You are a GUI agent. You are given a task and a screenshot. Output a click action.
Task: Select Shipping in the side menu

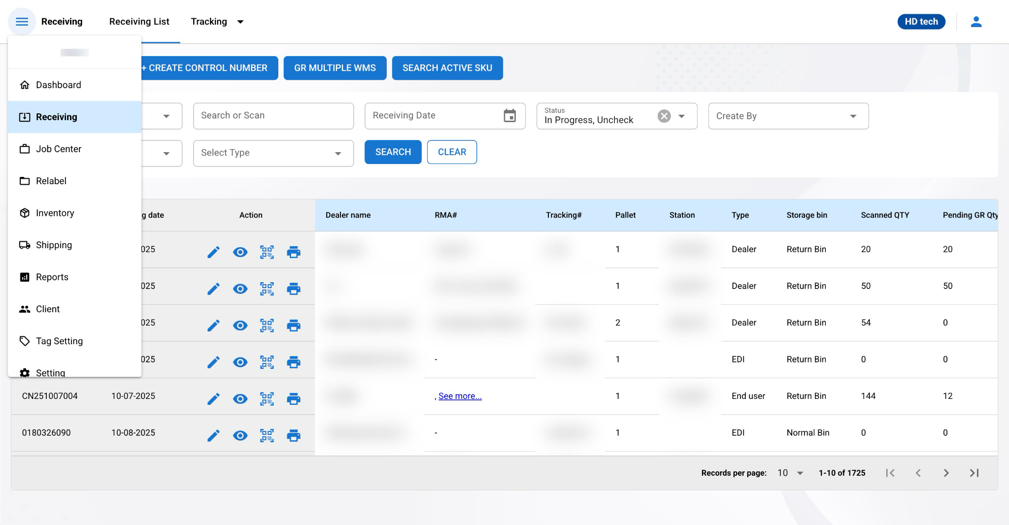pyautogui.click(x=54, y=245)
